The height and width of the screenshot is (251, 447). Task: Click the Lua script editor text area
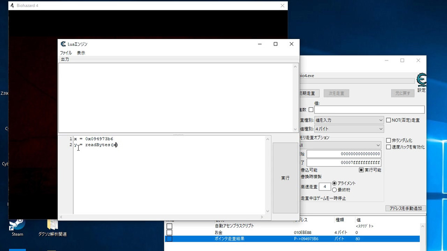(169, 175)
